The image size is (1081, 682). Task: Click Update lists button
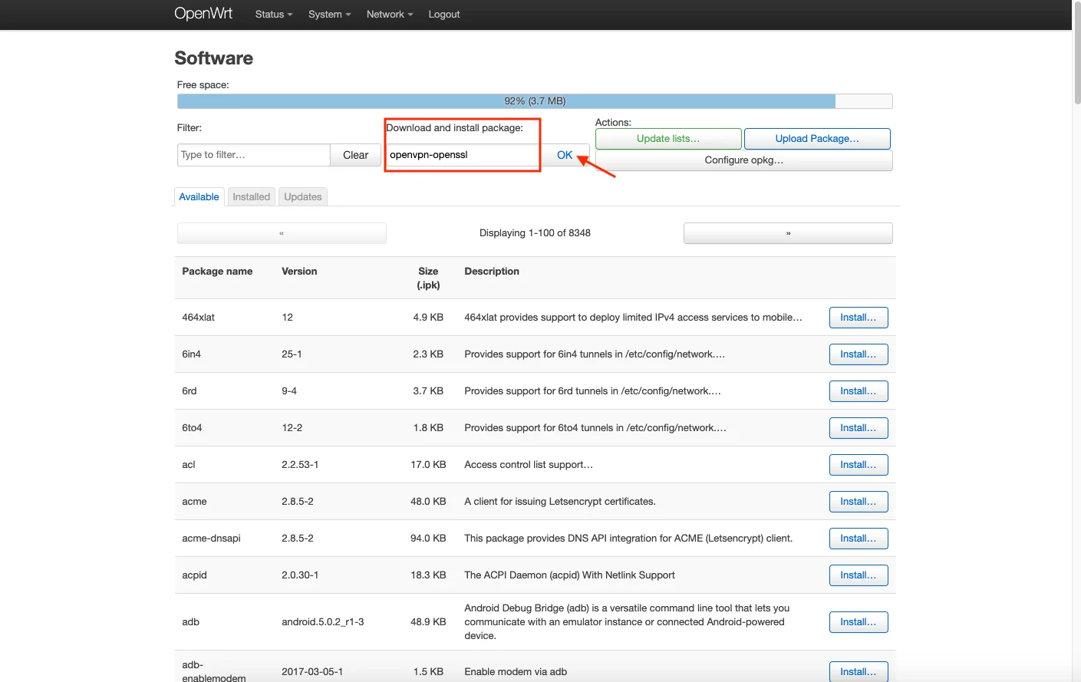point(667,139)
